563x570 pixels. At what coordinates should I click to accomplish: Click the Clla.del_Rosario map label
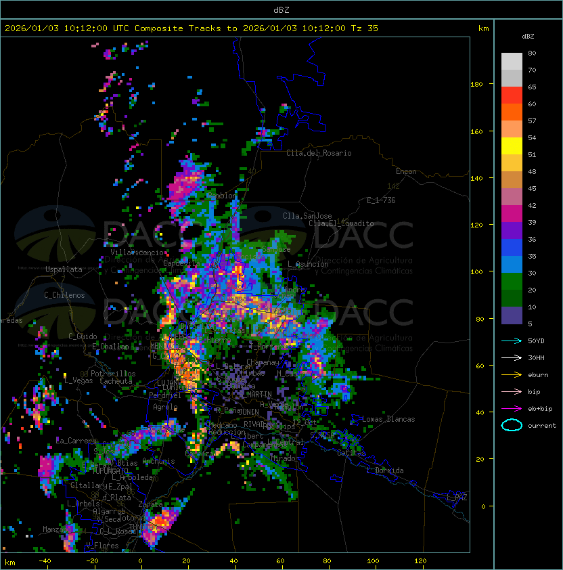click(319, 153)
